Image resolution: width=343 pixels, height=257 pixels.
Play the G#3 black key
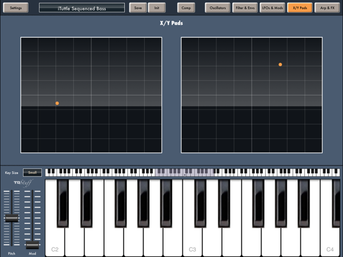281,203
